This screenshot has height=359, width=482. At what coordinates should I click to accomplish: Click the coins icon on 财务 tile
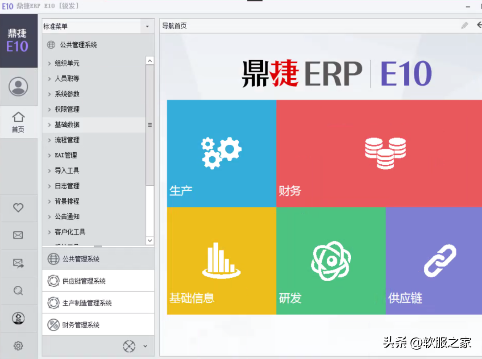click(386, 153)
